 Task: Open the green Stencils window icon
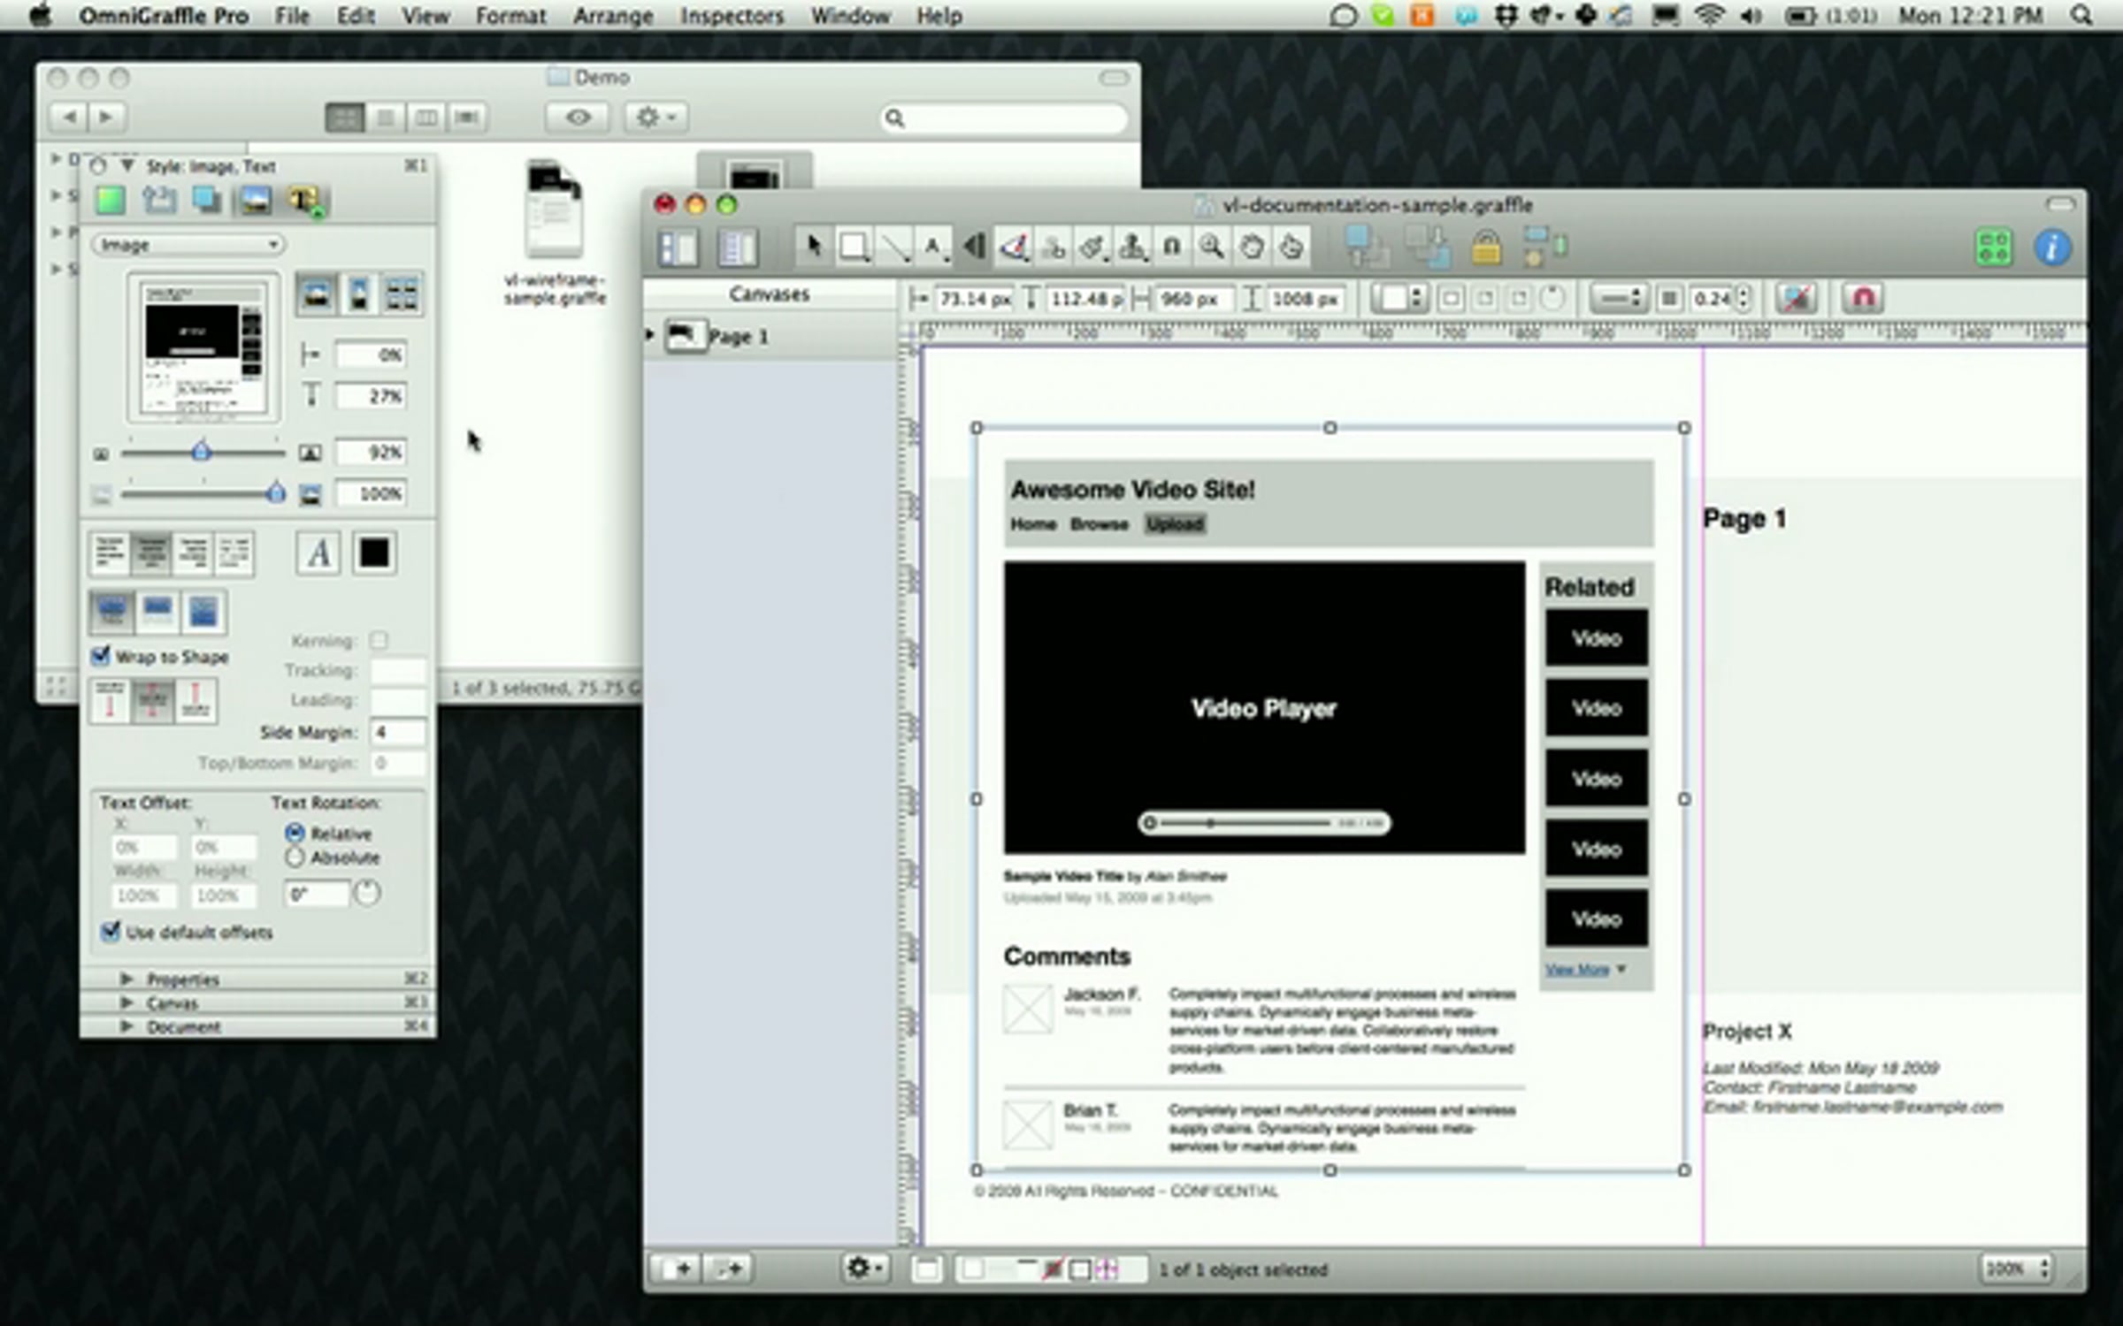1994,248
